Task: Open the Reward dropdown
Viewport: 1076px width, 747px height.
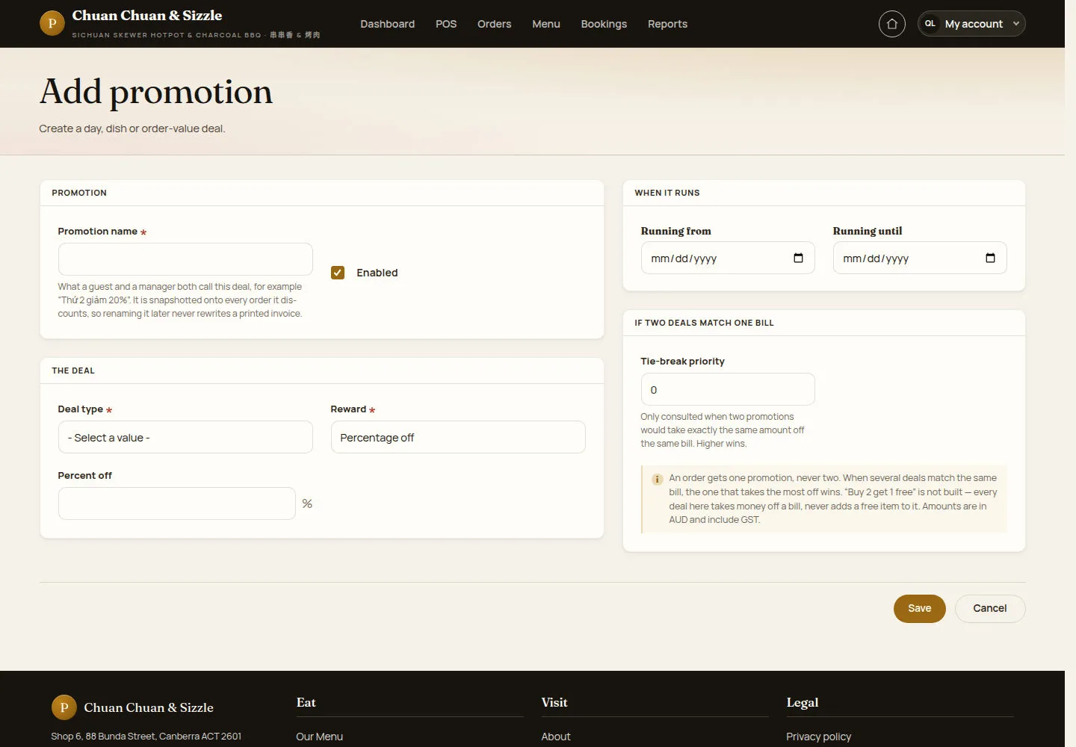Action: [458, 437]
